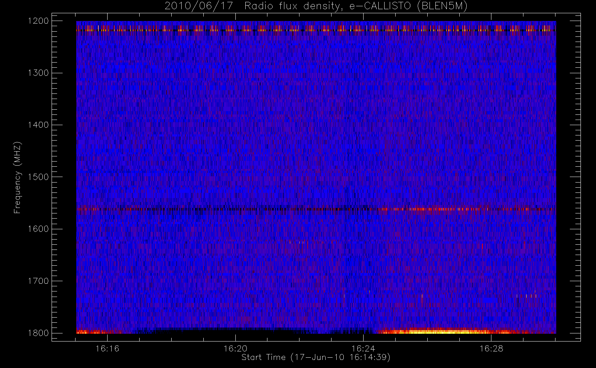
Task: Click the red interference line near 1560 MHz
Action: tap(316, 209)
